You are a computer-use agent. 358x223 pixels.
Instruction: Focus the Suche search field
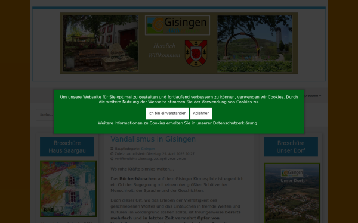click(45, 115)
